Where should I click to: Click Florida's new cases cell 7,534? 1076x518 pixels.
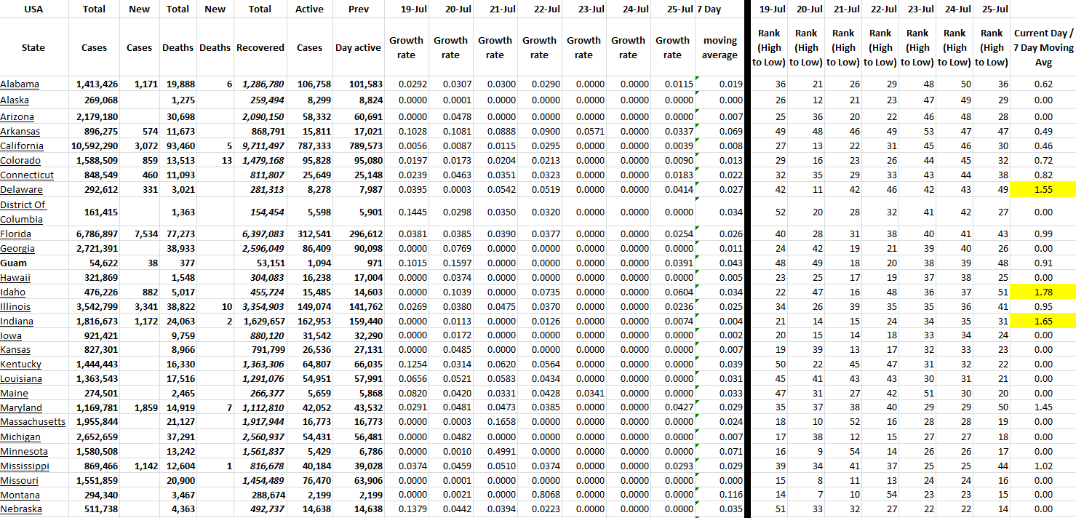click(139, 234)
